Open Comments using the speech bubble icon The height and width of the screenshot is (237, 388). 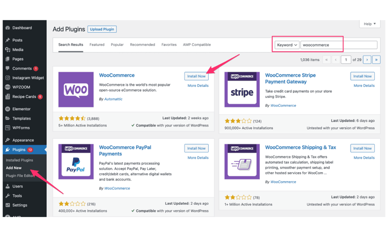(x=7, y=68)
